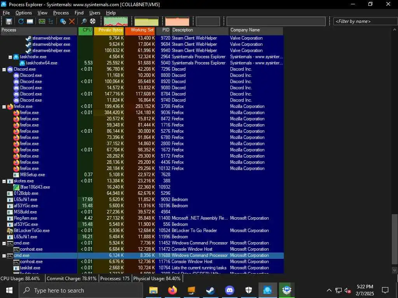The image size is (398, 298).
Task: Open the View menu
Action: click(42, 13)
